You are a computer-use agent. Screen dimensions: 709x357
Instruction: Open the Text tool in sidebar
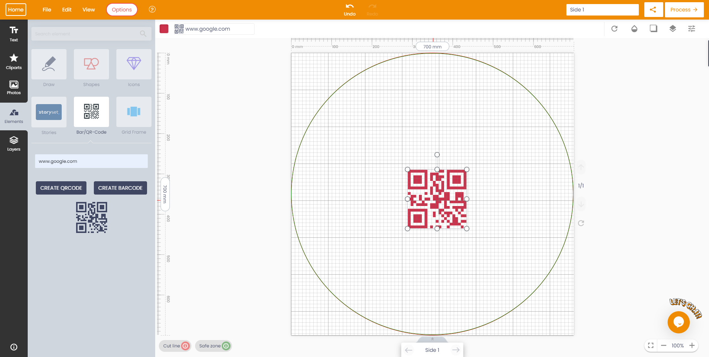pos(14,34)
